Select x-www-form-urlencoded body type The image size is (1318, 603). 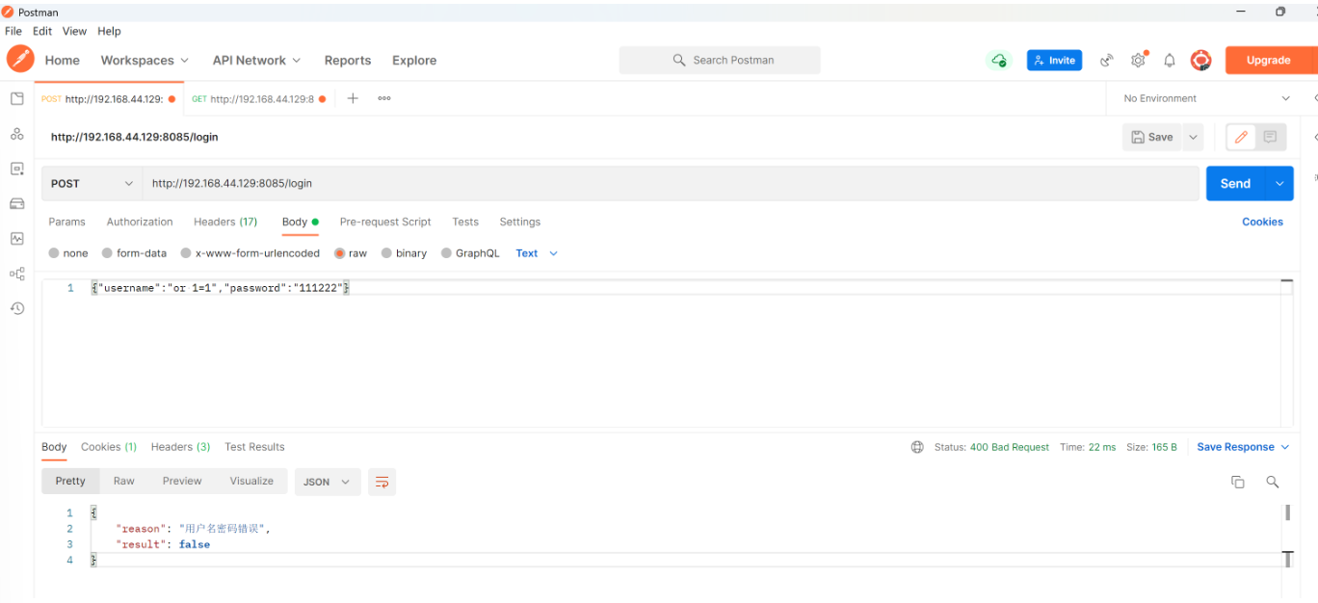coord(186,253)
